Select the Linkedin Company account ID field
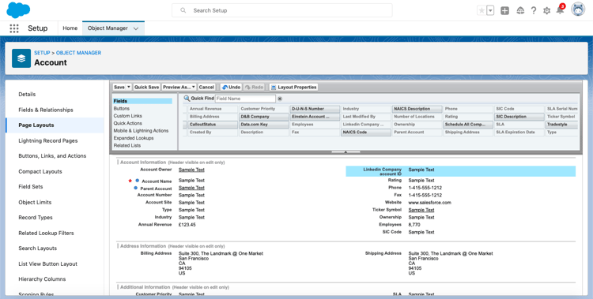 [461, 171]
